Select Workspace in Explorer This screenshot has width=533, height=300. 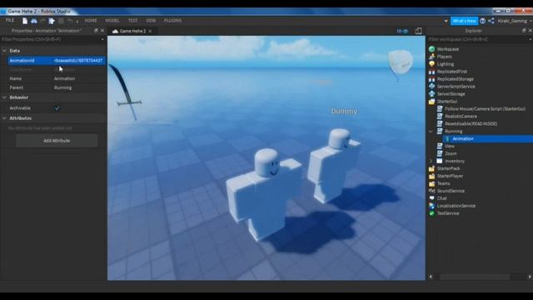pos(448,49)
